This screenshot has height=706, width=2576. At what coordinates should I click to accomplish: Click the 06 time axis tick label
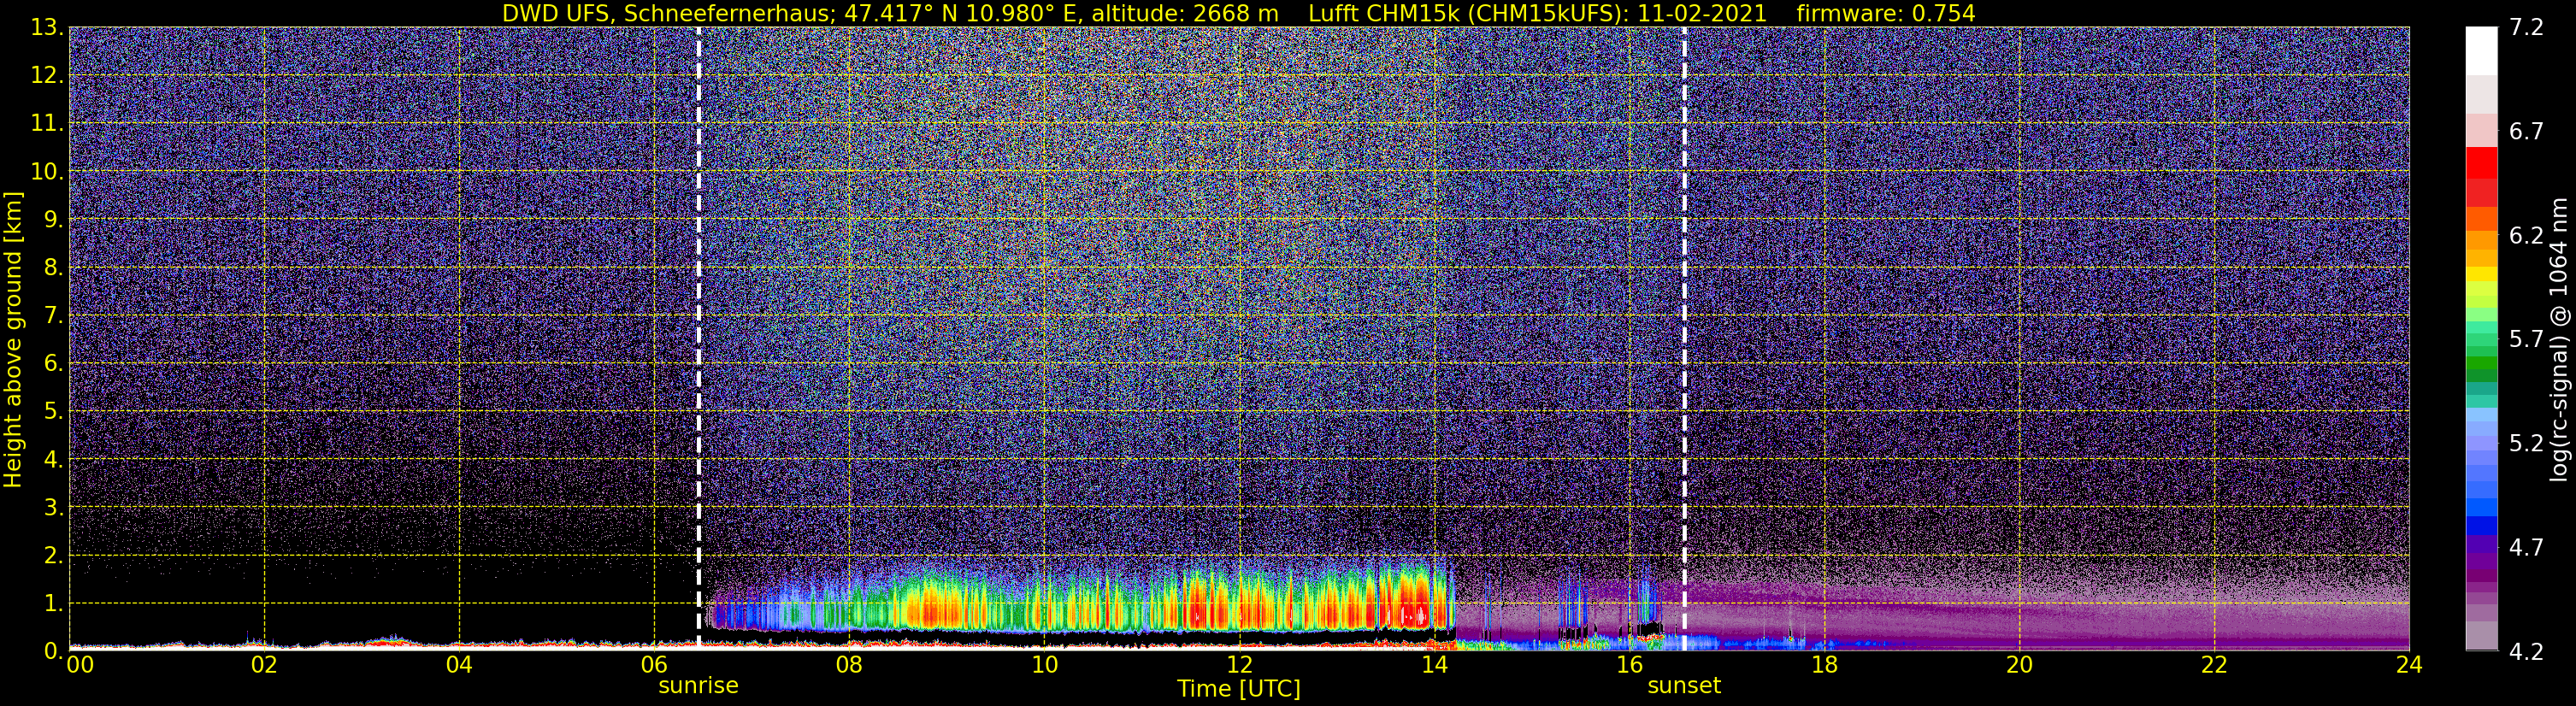[x=654, y=665]
